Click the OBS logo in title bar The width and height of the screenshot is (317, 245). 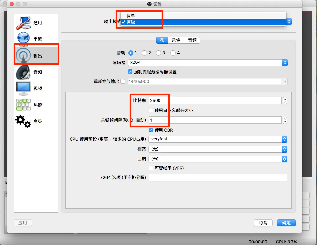(x=149, y=4)
